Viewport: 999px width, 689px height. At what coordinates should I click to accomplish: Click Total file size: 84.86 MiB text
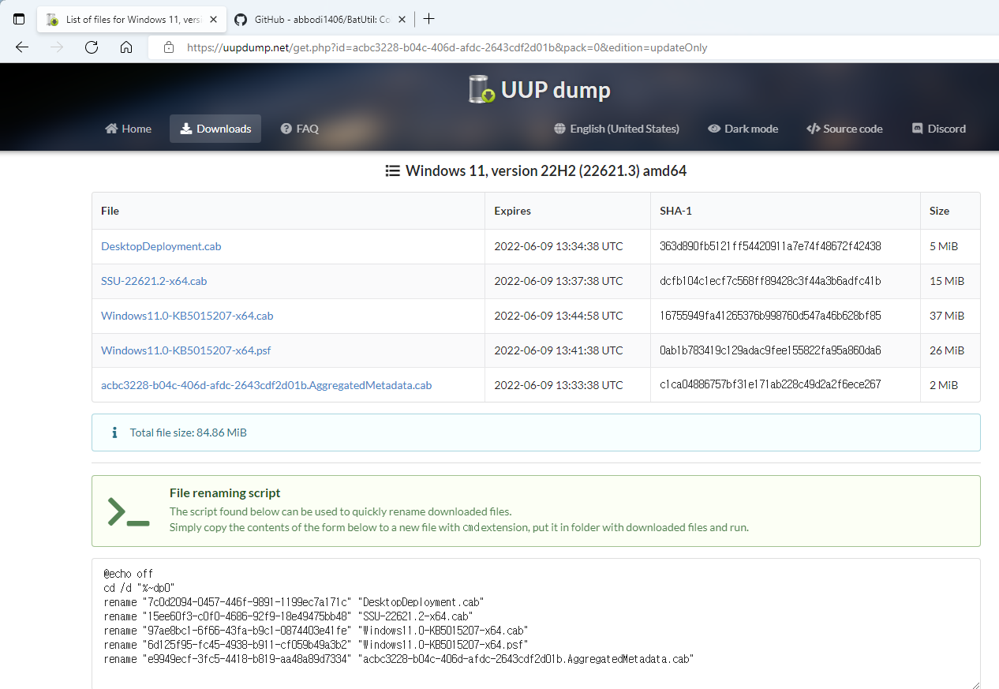click(x=189, y=432)
